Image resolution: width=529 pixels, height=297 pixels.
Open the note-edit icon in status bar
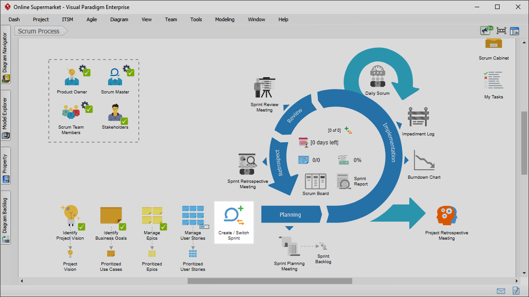tap(516, 290)
